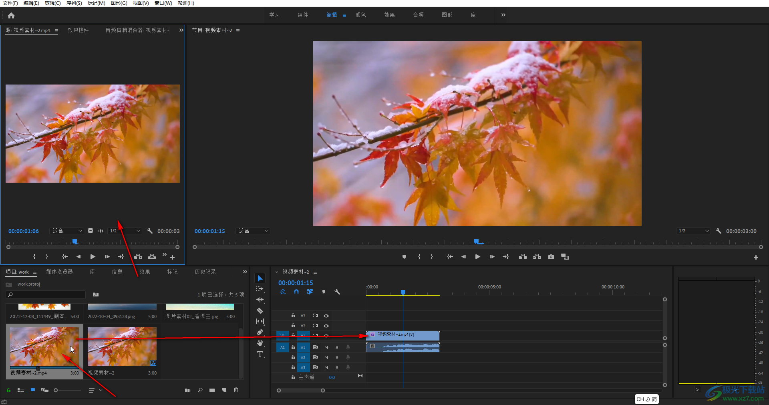Switch to the 媒体浏览器 tab

(x=59, y=272)
